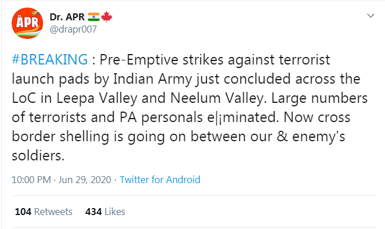
Task: Click the 10:00 PM timestamp
Action: [31, 180]
